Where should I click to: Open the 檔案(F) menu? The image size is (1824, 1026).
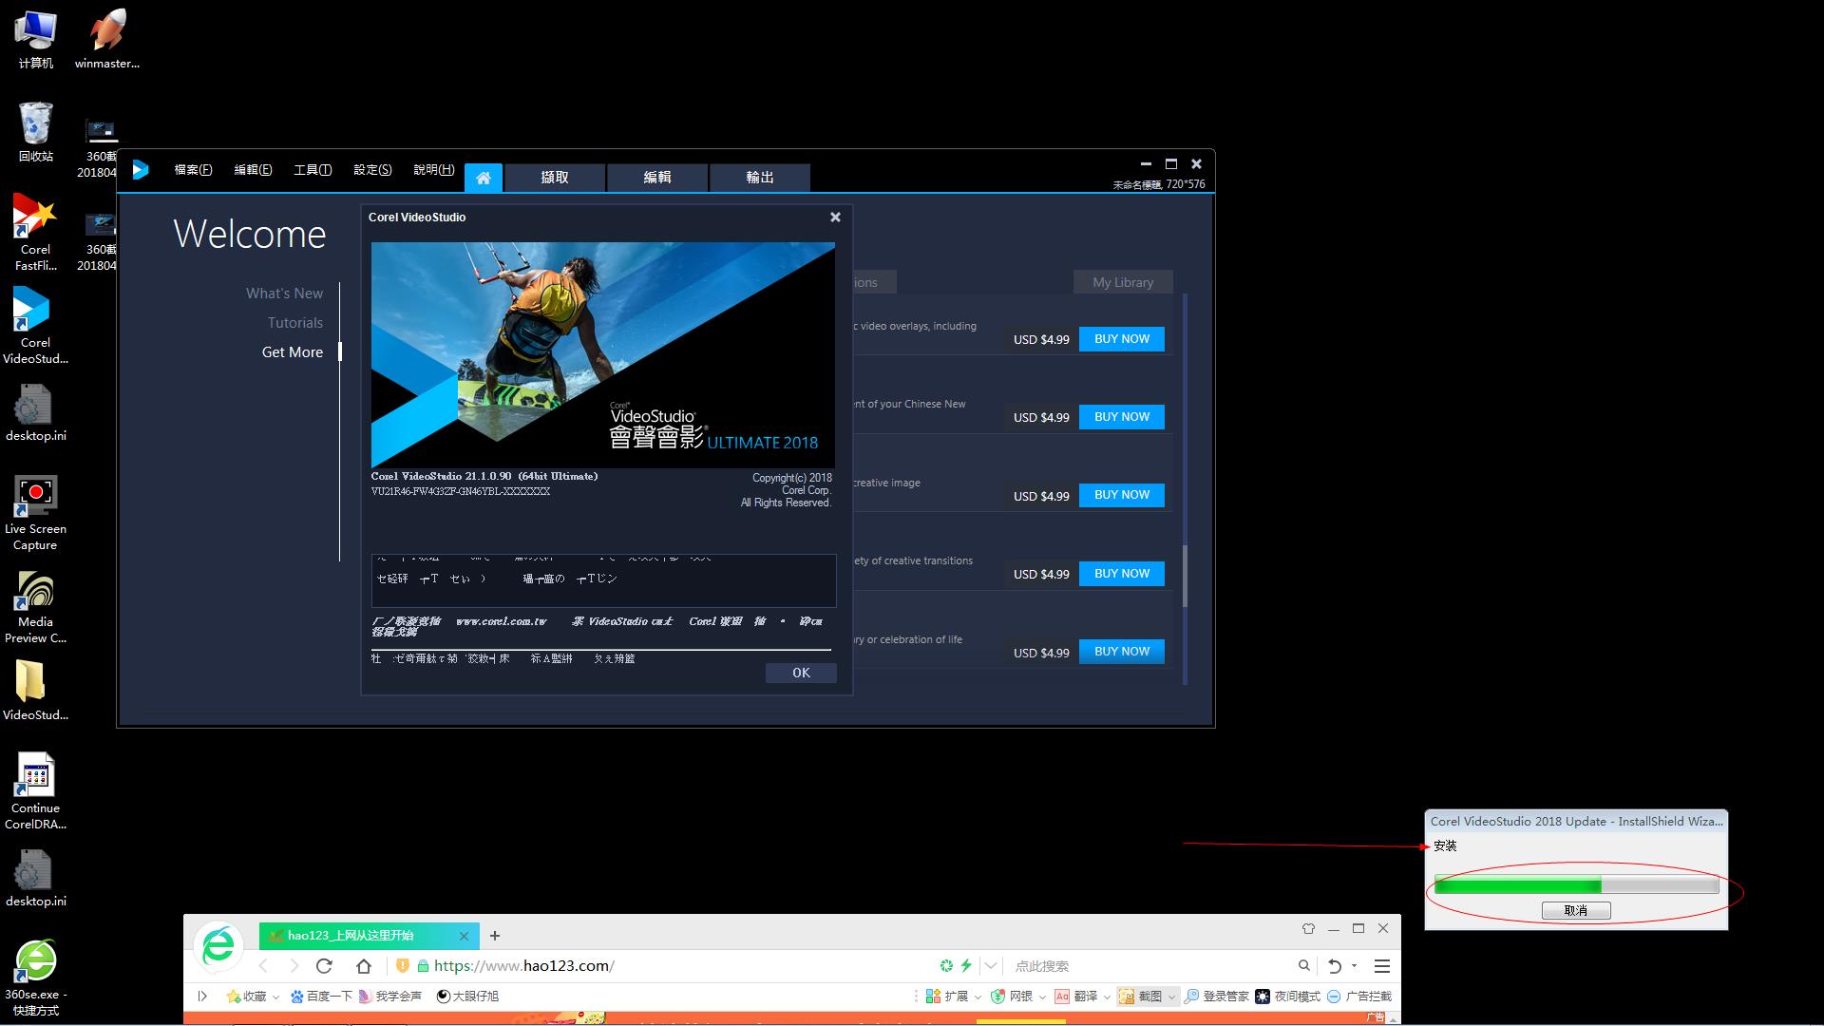click(x=193, y=170)
